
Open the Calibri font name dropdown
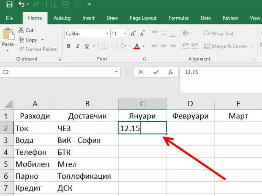(x=107, y=33)
